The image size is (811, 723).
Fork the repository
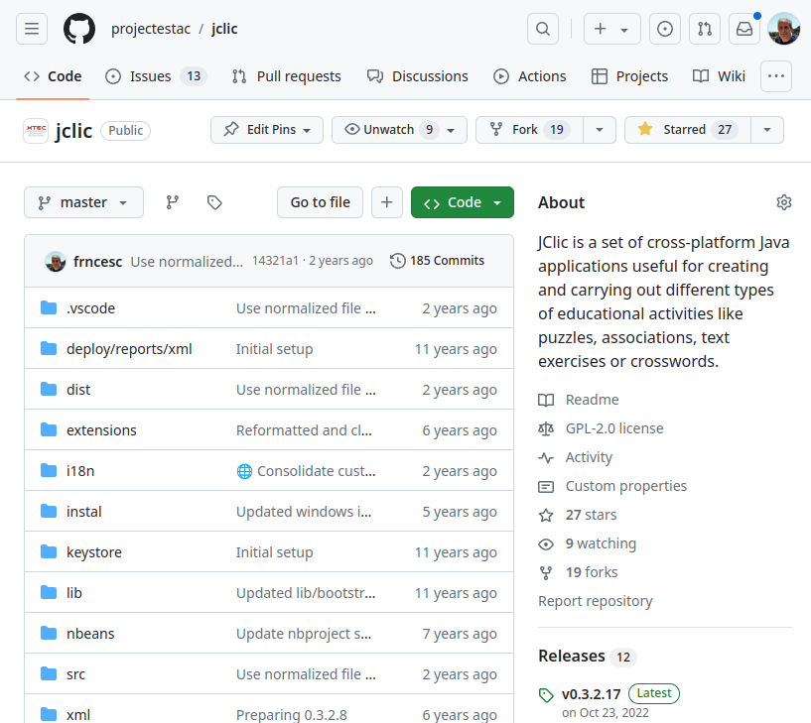530,130
